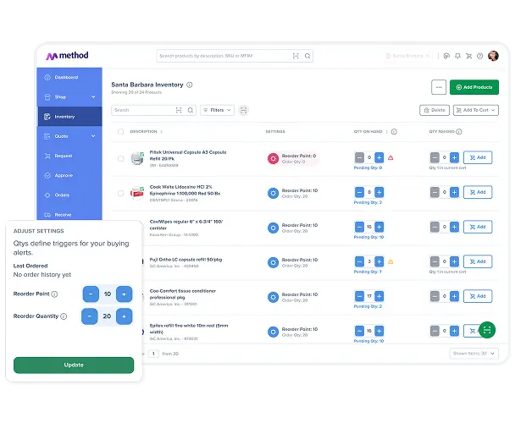Open settings gear for Coe Comfort tissue conditioner row
Viewport: 515px width, 423px height.
[273, 297]
